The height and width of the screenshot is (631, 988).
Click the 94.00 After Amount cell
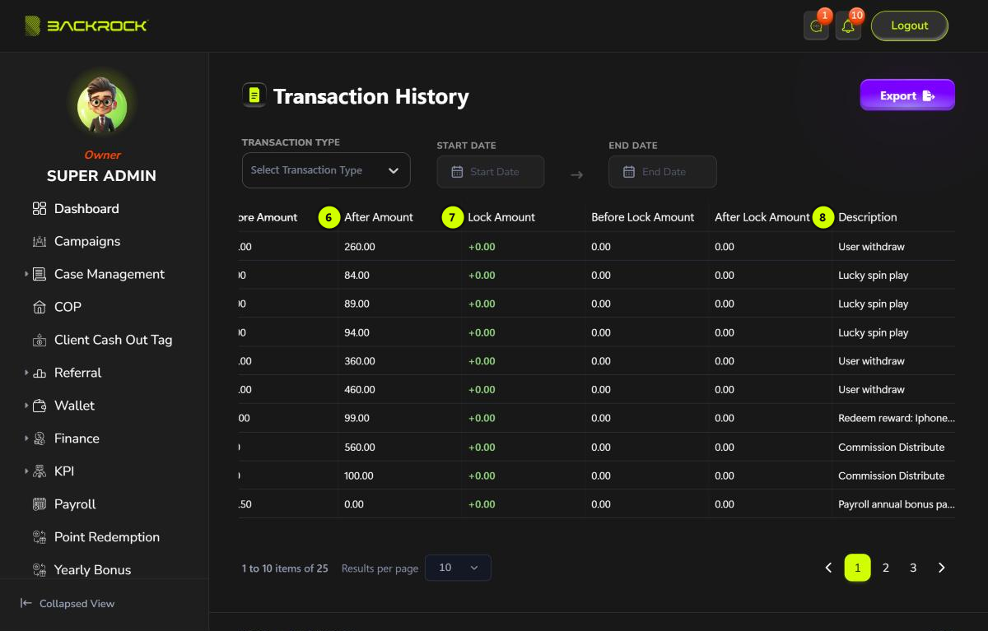click(357, 332)
